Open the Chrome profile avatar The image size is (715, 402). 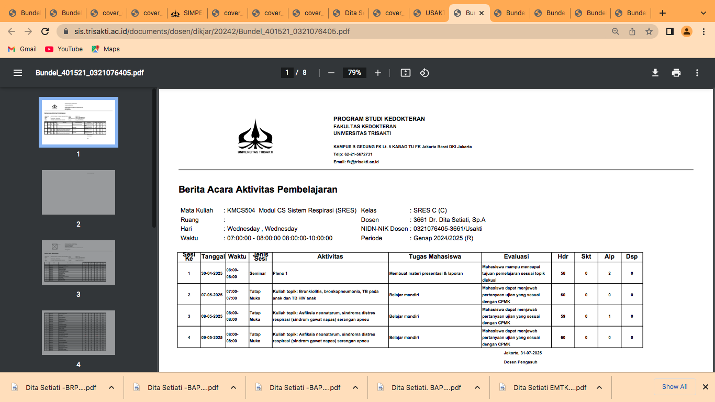click(x=686, y=31)
